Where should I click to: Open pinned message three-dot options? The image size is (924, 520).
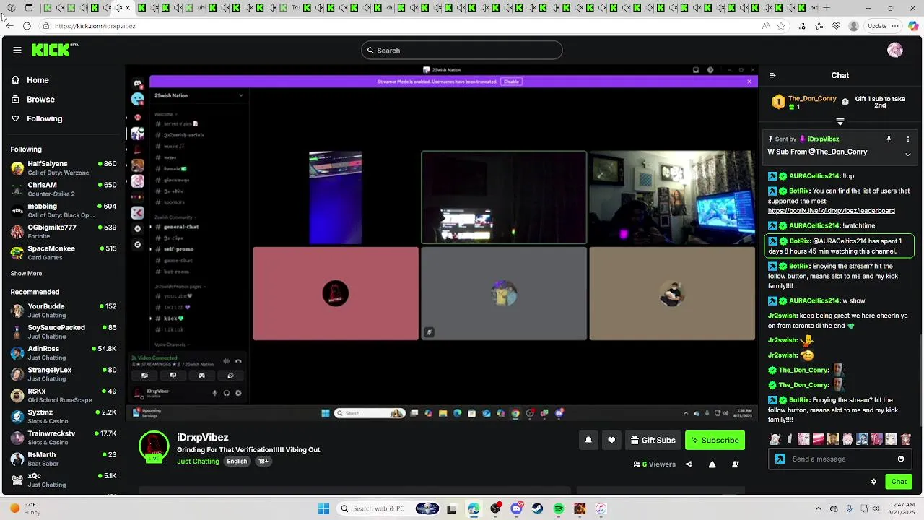(x=908, y=139)
